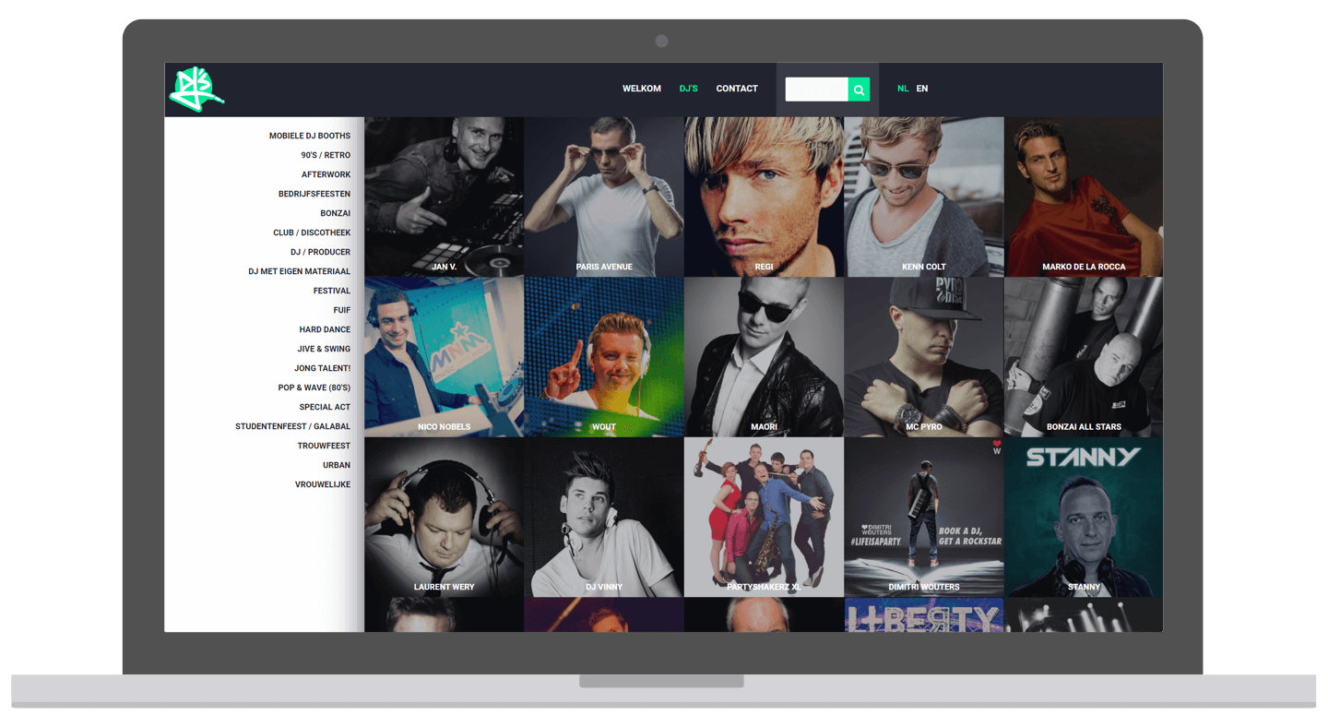The image size is (1328, 727).
Task: View the Stanny DJ profile
Action: (x=1084, y=517)
